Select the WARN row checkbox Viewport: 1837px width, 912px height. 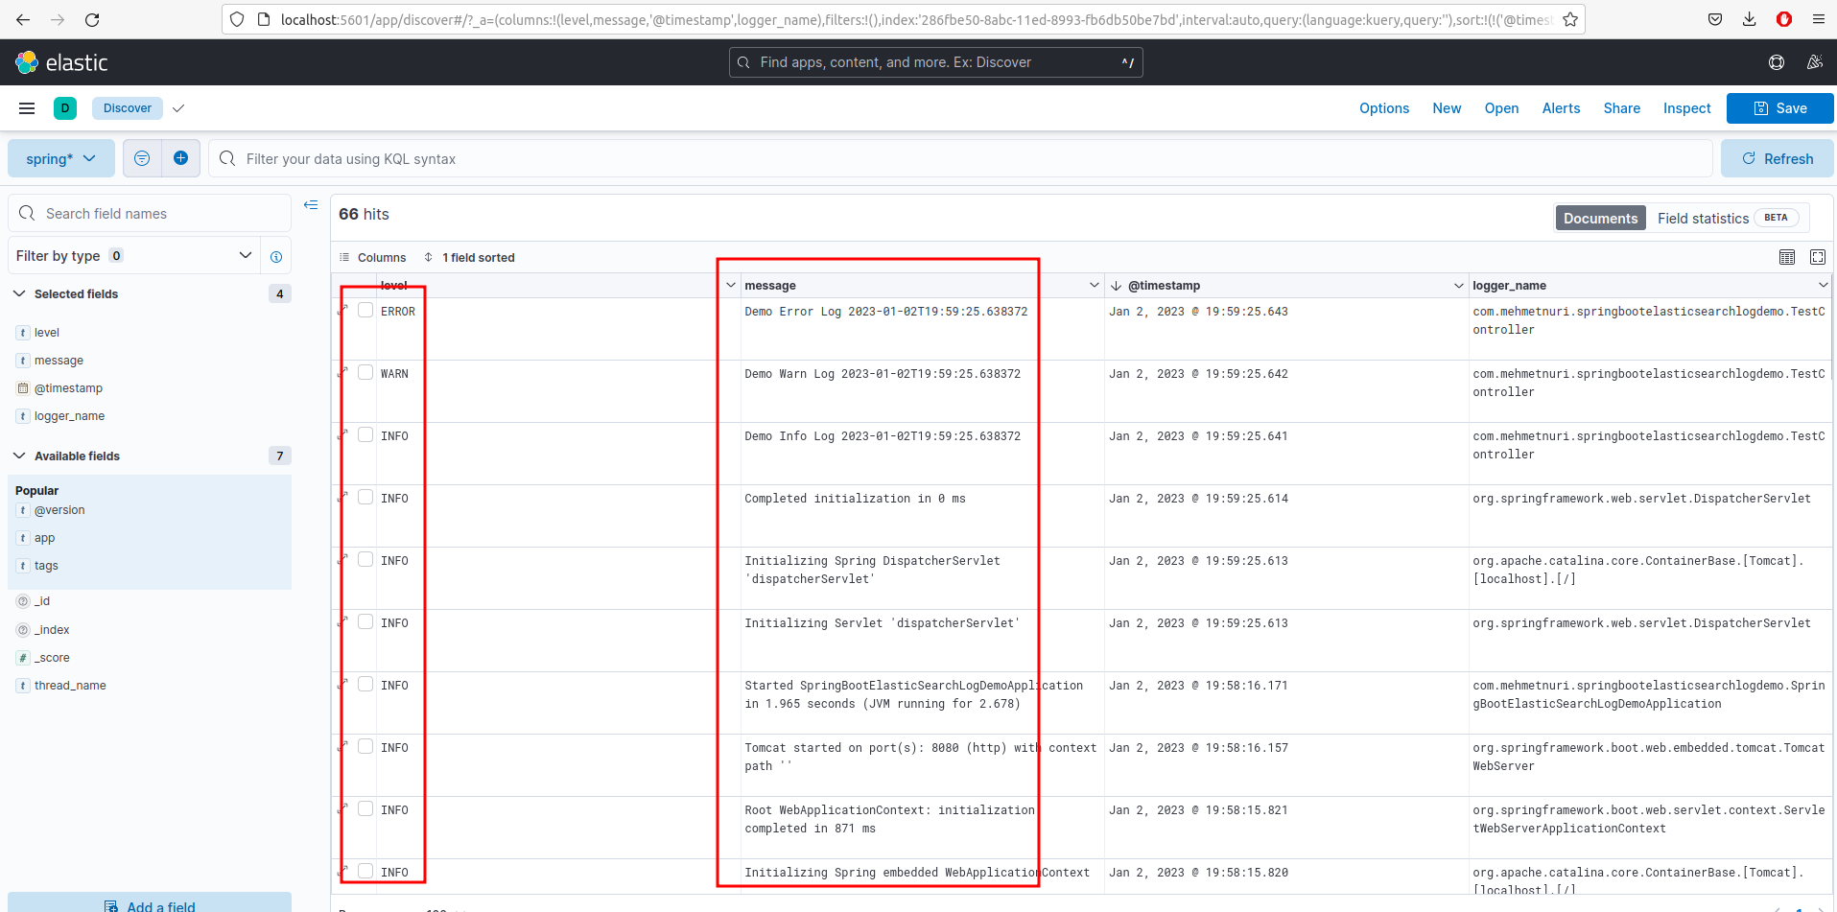[365, 372]
